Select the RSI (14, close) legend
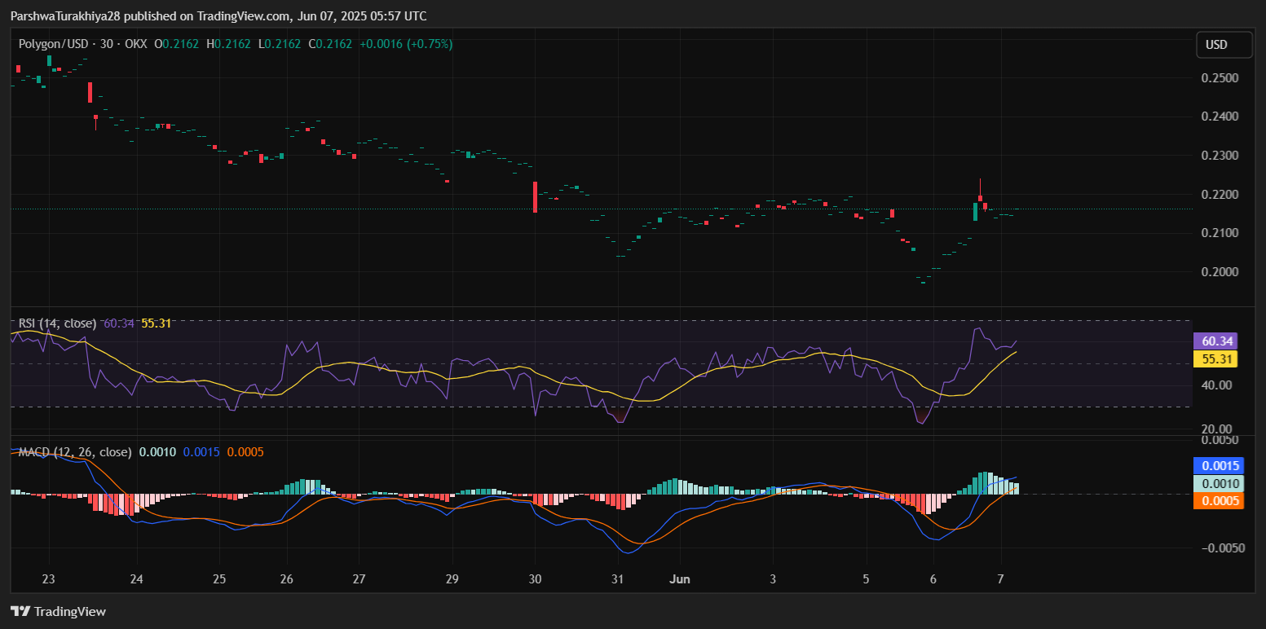Screen dimensions: 1266x629 click(x=55, y=323)
